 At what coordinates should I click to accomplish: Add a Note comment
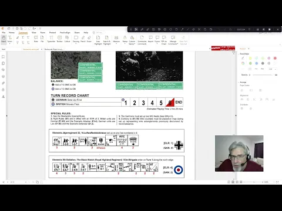tap(36, 39)
